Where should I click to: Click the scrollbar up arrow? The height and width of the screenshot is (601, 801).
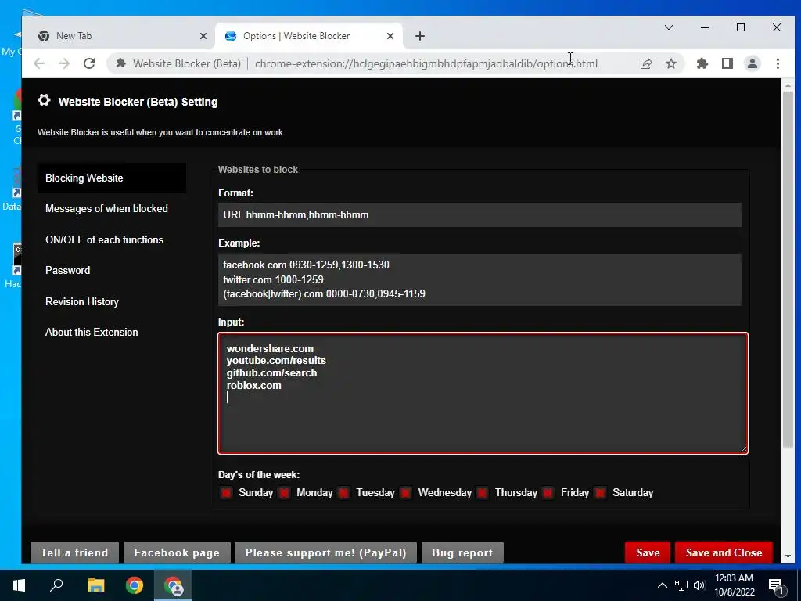click(787, 85)
